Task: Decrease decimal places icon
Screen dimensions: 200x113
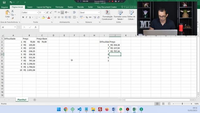Action: [x=98, y=17]
